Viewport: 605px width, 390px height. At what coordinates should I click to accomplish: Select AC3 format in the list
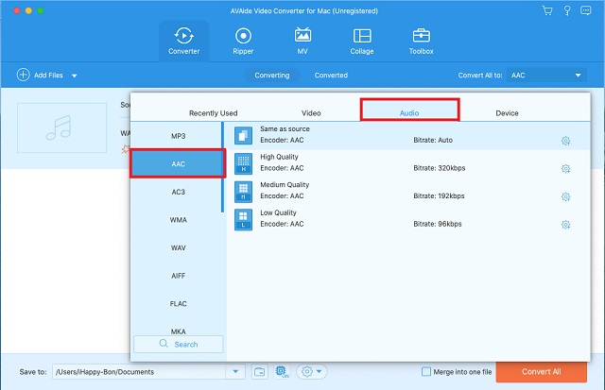[x=178, y=192]
